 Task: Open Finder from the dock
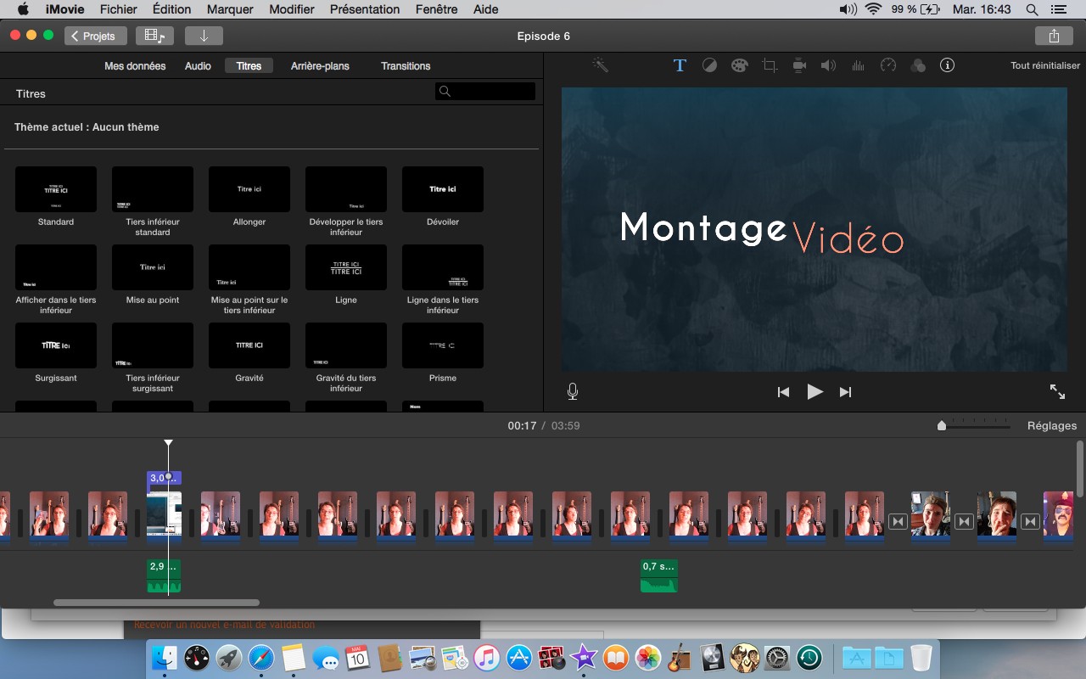pyautogui.click(x=165, y=657)
